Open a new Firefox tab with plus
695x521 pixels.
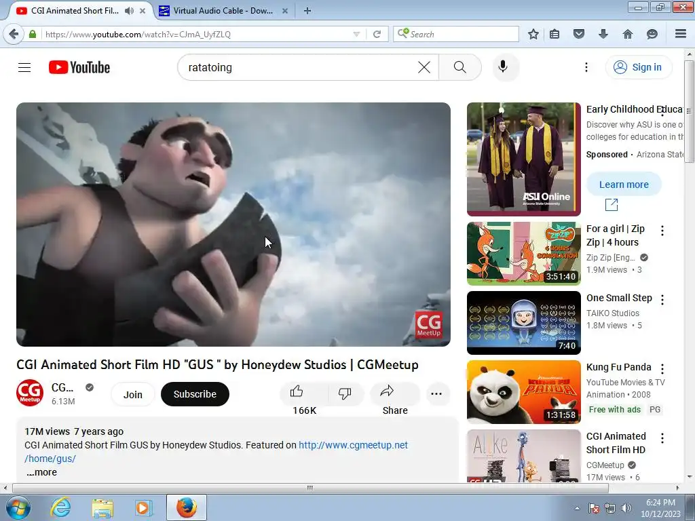point(307,11)
